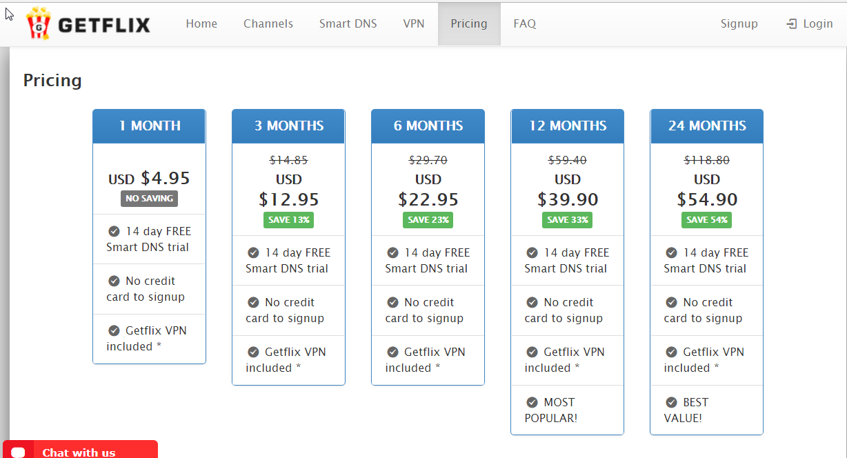847x458 pixels.
Task: Click the $4.95 price
Action: click(x=166, y=179)
